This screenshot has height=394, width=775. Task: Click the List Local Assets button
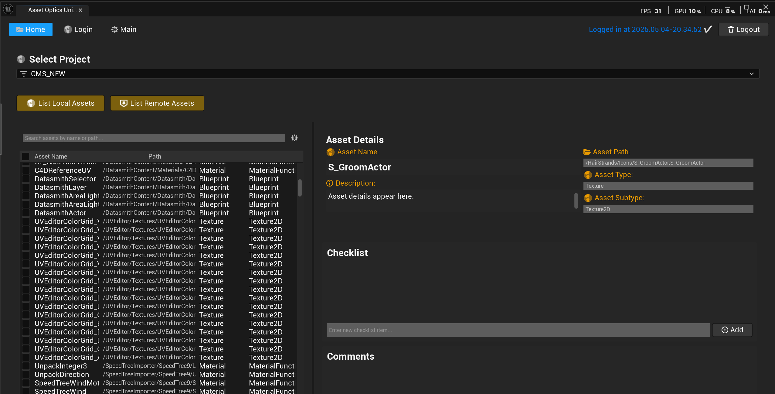click(x=60, y=103)
